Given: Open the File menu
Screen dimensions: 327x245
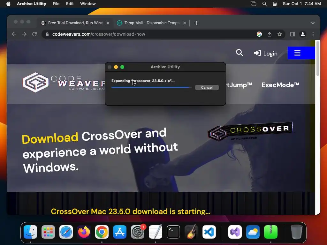Looking at the screenshot, I should (x=56, y=4).
